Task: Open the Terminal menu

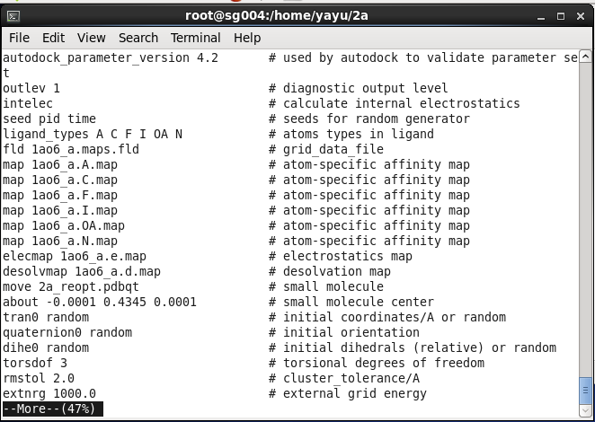Action: (x=195, y=38)
